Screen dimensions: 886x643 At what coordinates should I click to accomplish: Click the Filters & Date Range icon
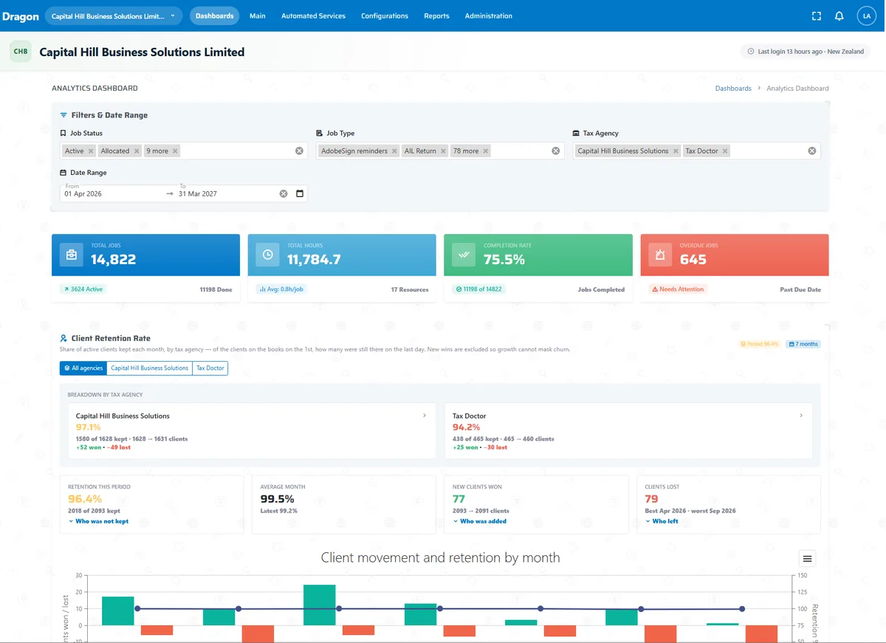[63, 115]
